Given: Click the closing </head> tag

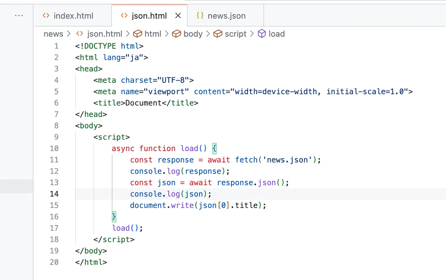Looking at the screenshot, I should [91, 114].
